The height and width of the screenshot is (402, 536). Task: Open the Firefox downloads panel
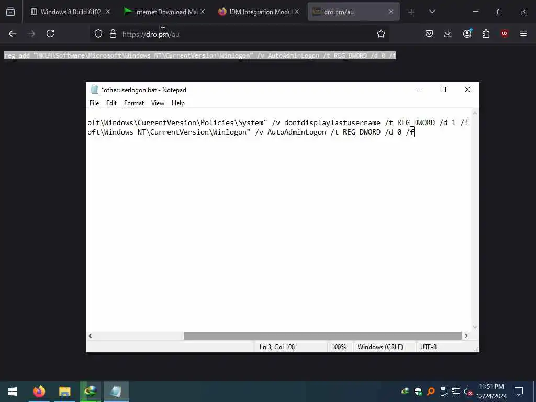(448, 33)
